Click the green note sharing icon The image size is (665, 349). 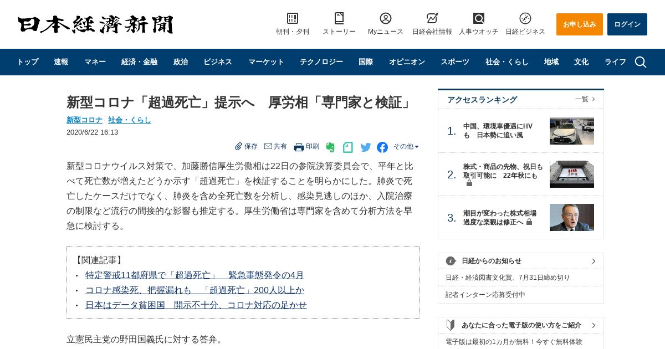point(348,147)
